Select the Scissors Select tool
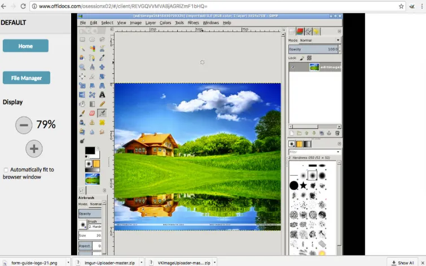Screen dimensions: 426x266 102,48
